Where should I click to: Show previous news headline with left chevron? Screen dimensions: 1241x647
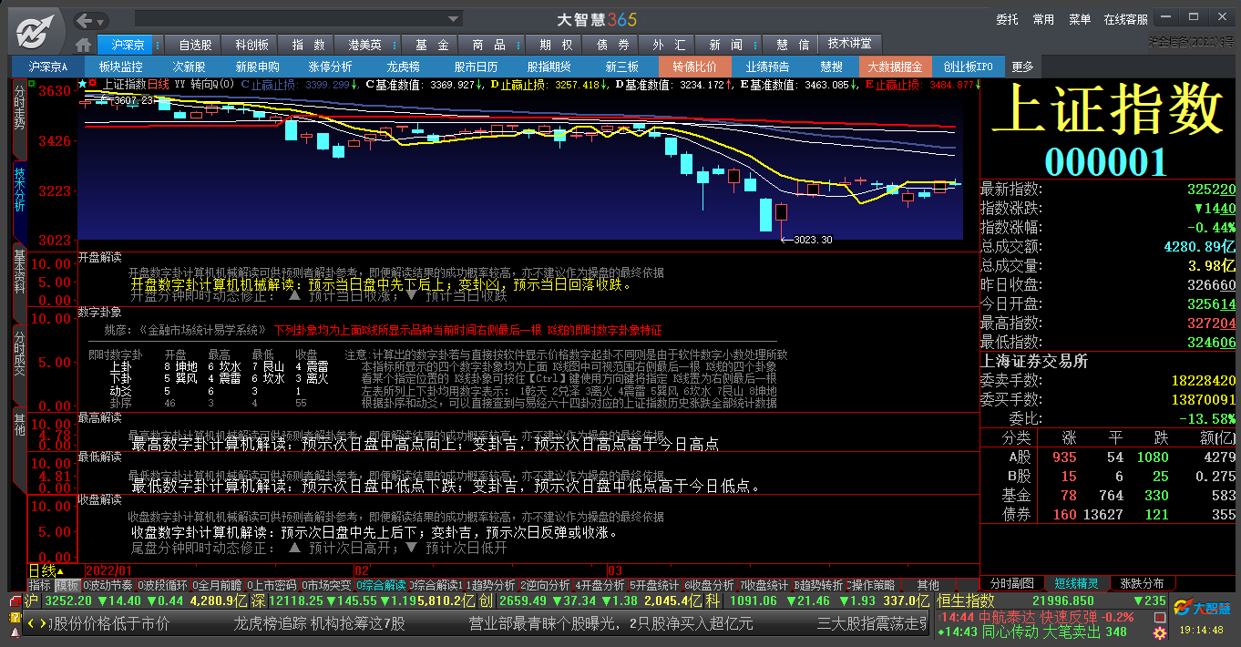(x=32, y=624)
